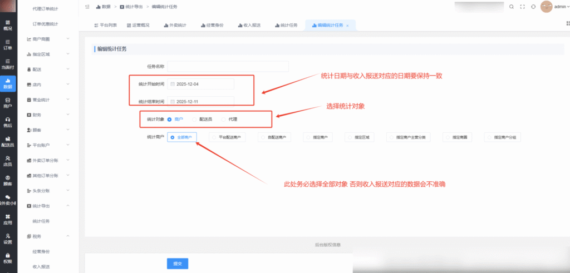570x273 pixels.
Task: Expand 顾客 submenu in data menu
Action: coord(48,130)
